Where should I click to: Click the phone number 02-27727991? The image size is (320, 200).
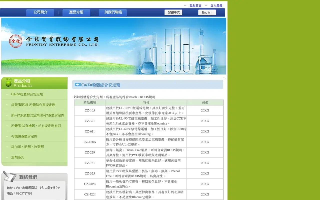click(24, 193)
